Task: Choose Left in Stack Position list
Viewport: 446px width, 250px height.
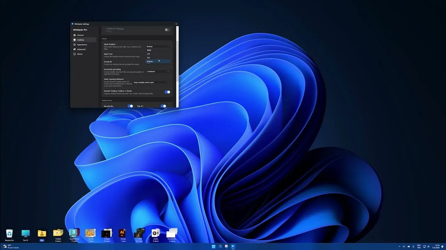Action: (x=158, y=54)
